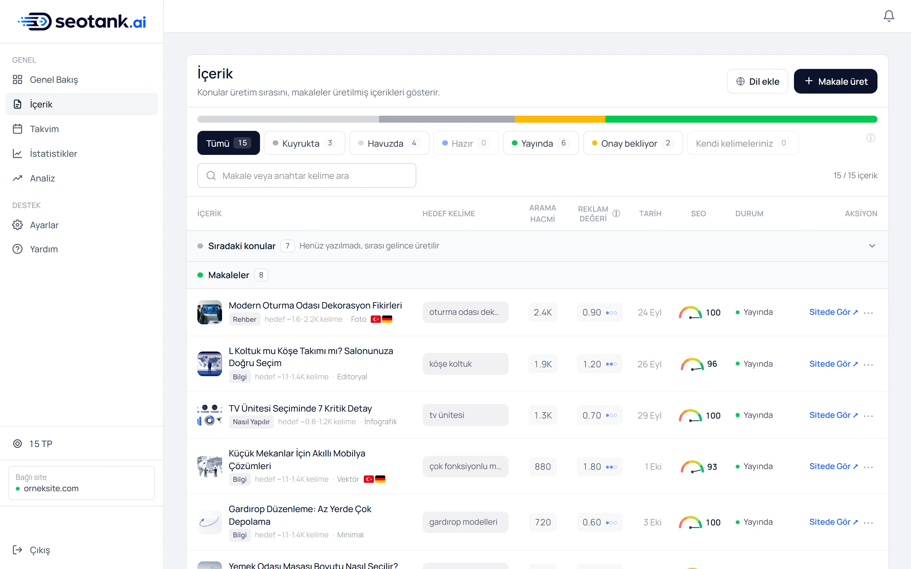The image size is (911, 569).
Task: Open more options for L Koltuk row
Action: (868, 365)
